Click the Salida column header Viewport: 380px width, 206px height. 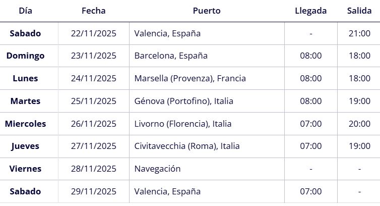tap(359, 11)
